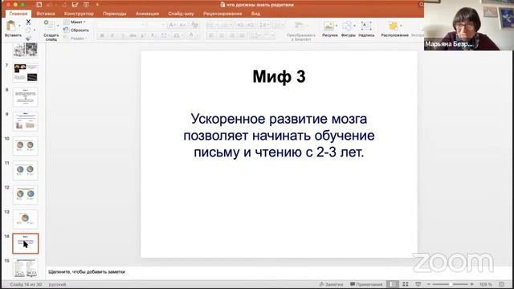Open the Вставить paste dropdown arrow
The height and width of the screenshot is (289, 514).
click(x=19, y=26)
